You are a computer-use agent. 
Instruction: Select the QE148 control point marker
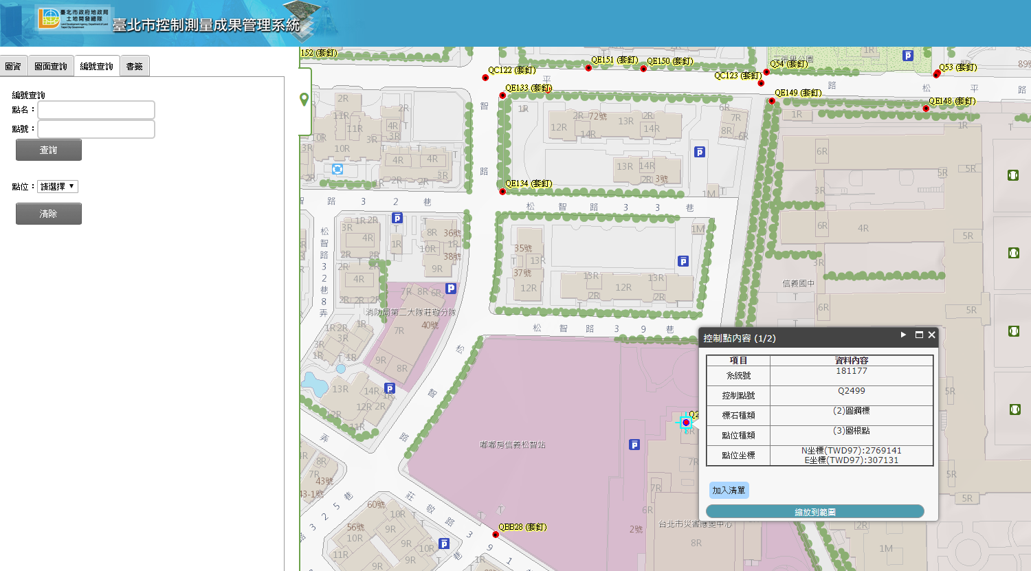coord(926,109)
